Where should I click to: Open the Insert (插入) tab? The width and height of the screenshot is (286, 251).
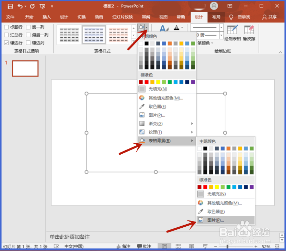coord(47,17)
